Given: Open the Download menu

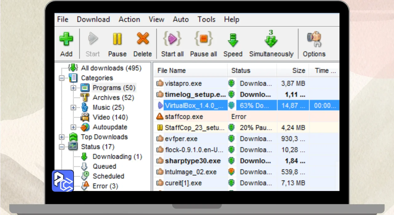Looking at the screenshot, I should pyautogui.click(x=93, y=19).
